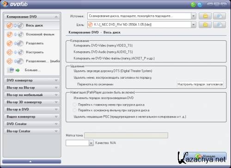Select the Разделение... mode

pos(32,61)
